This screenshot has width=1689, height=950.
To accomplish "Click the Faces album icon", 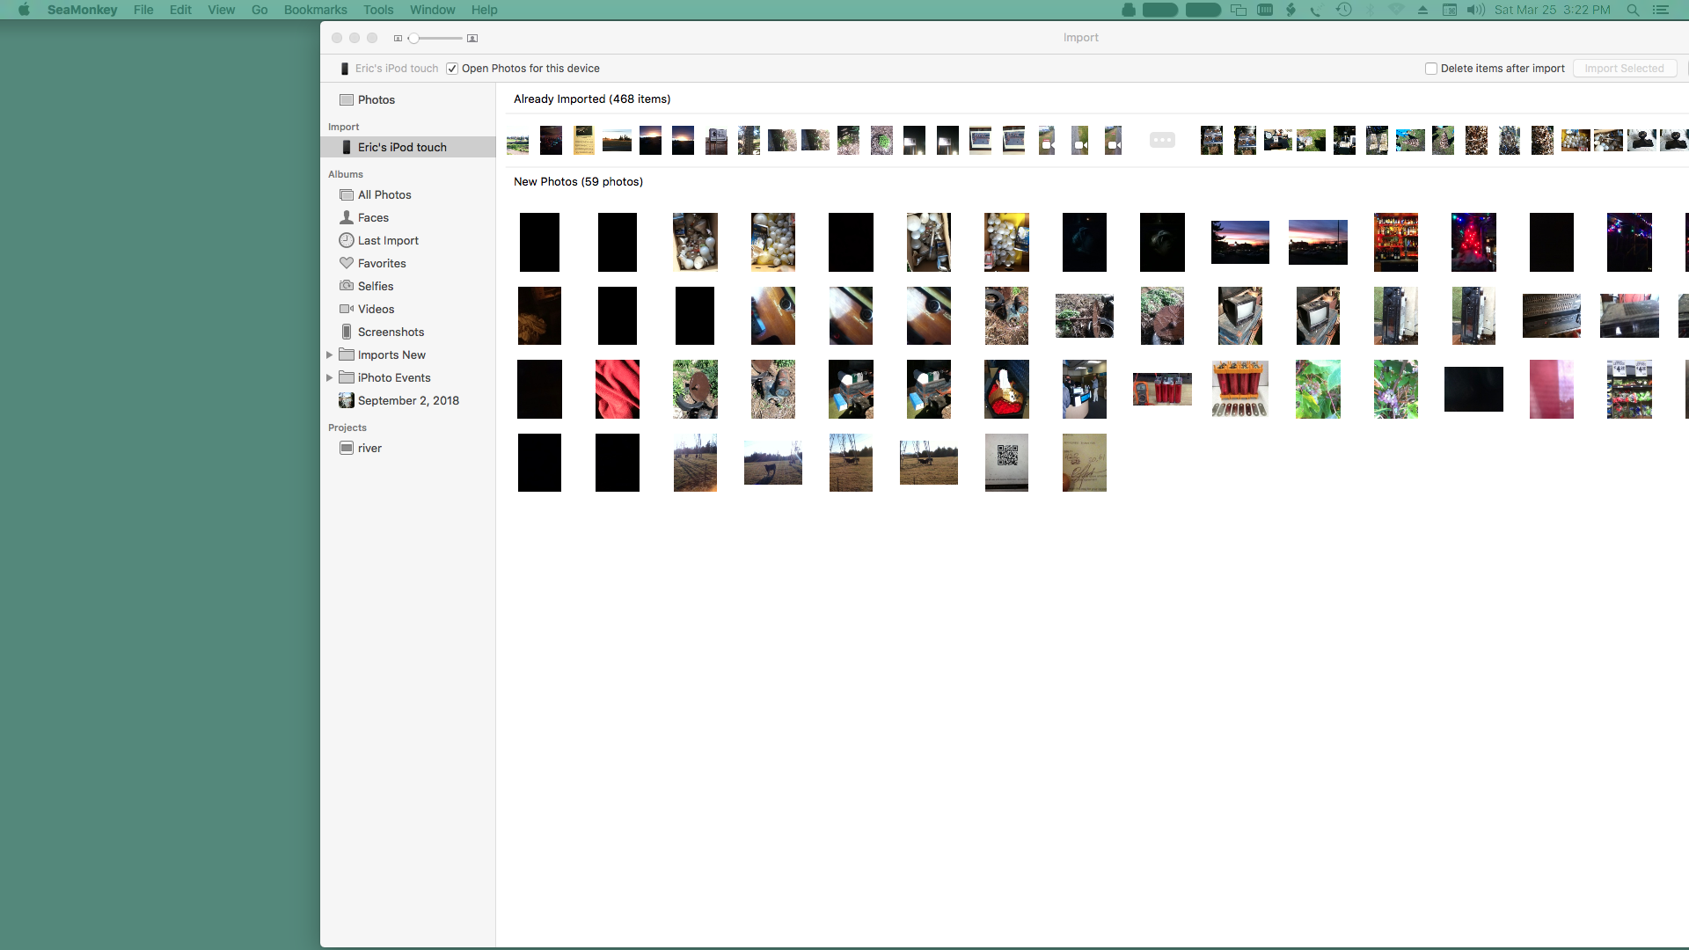I will [x=347, y=217].
